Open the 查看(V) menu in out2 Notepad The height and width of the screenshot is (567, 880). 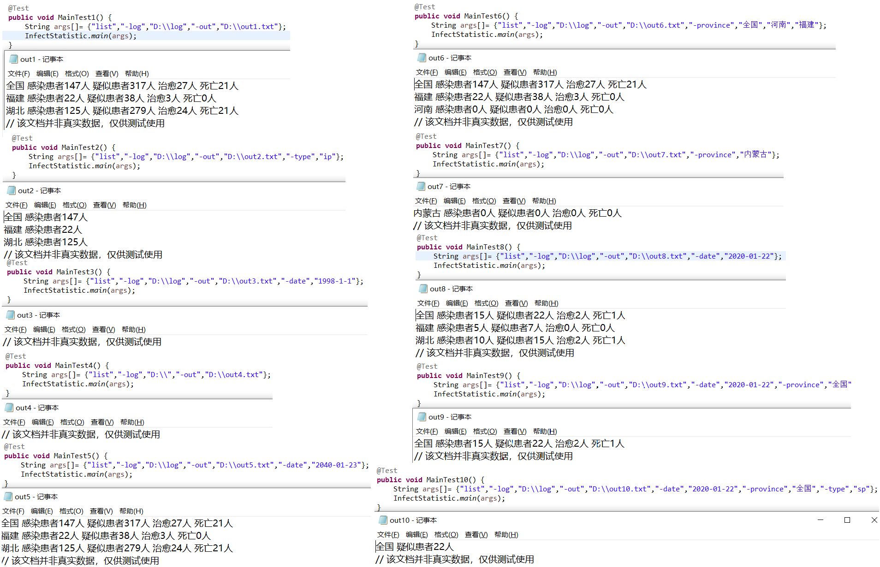(105, 205)
